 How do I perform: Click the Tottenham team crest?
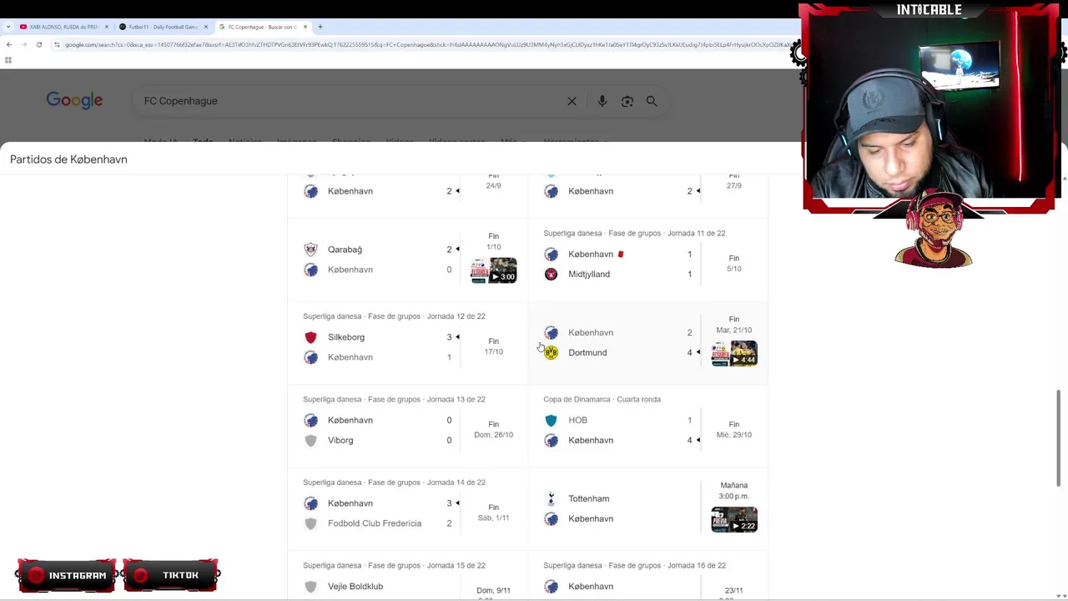(x=551, y=498)
